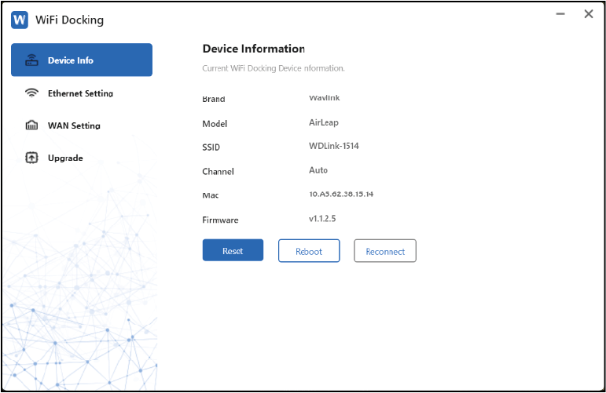This screenshot has height=393, width=606.
Task: Go to the WAN Setting section
Action: [74, 126]
